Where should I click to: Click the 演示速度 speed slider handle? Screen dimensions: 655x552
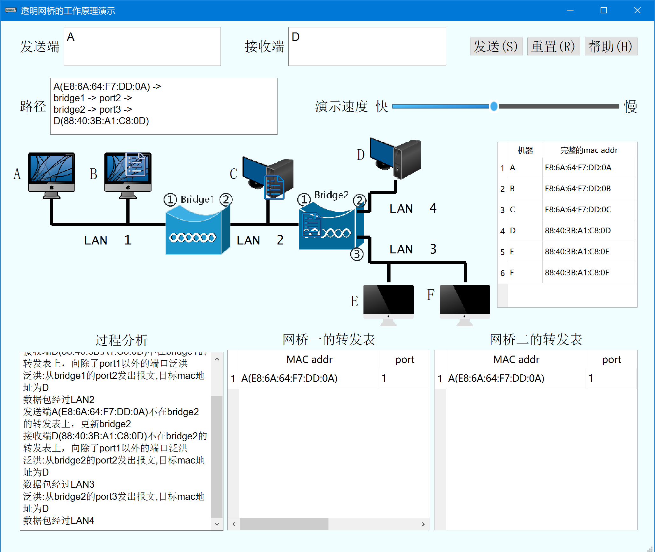point(494,106)
